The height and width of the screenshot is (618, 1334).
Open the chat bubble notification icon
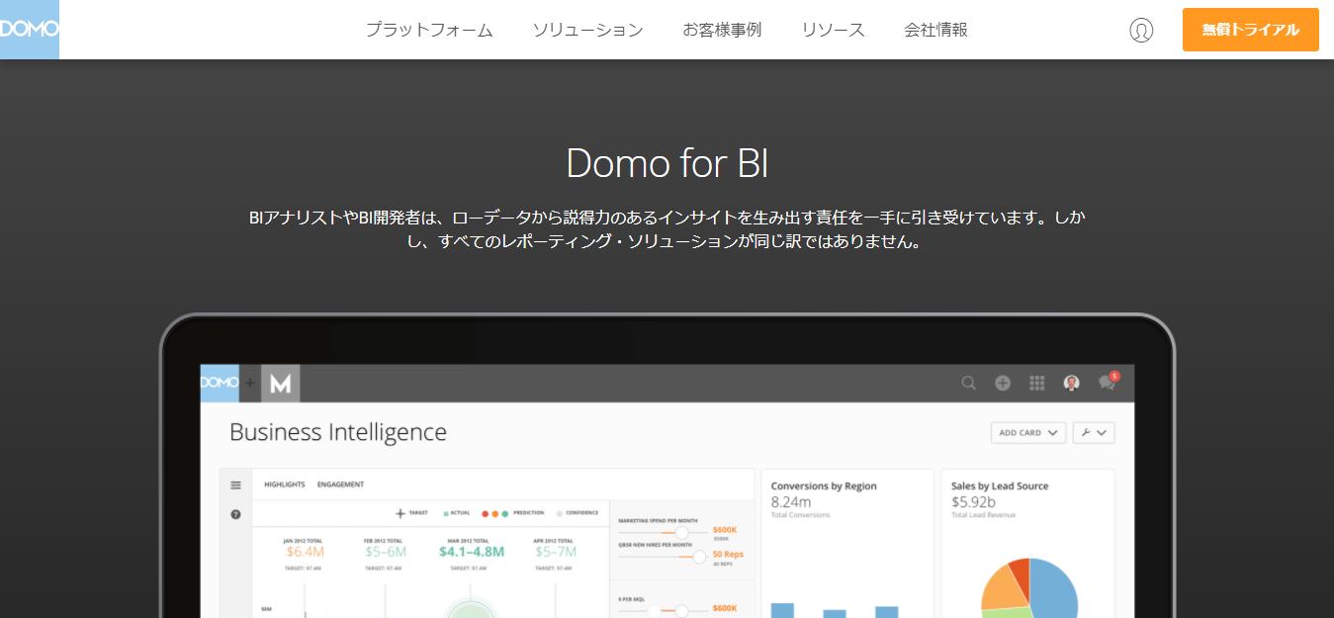(1108, 382)
